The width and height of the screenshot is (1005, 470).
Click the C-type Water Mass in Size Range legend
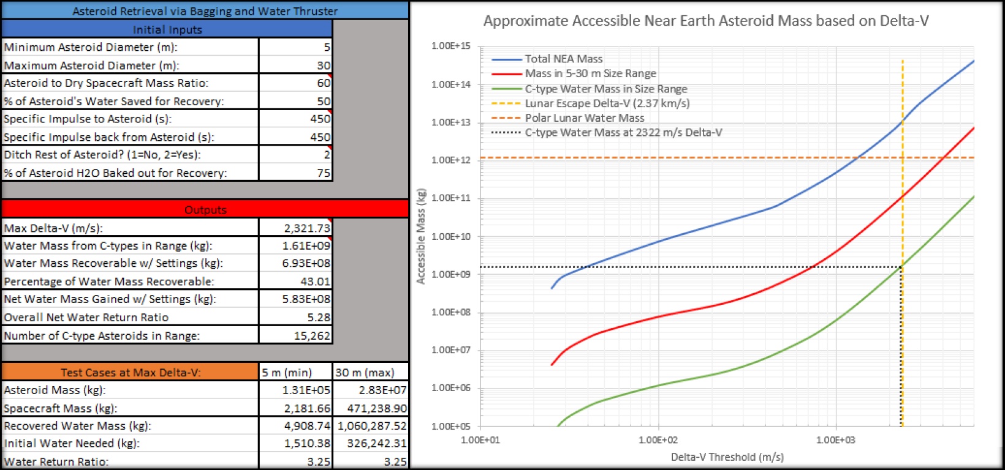590,89
